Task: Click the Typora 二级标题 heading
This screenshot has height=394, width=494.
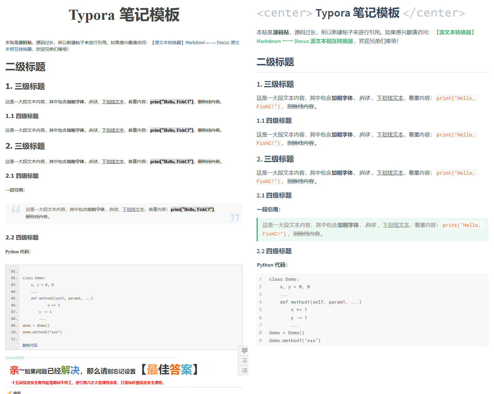Action: pos(275,62)
